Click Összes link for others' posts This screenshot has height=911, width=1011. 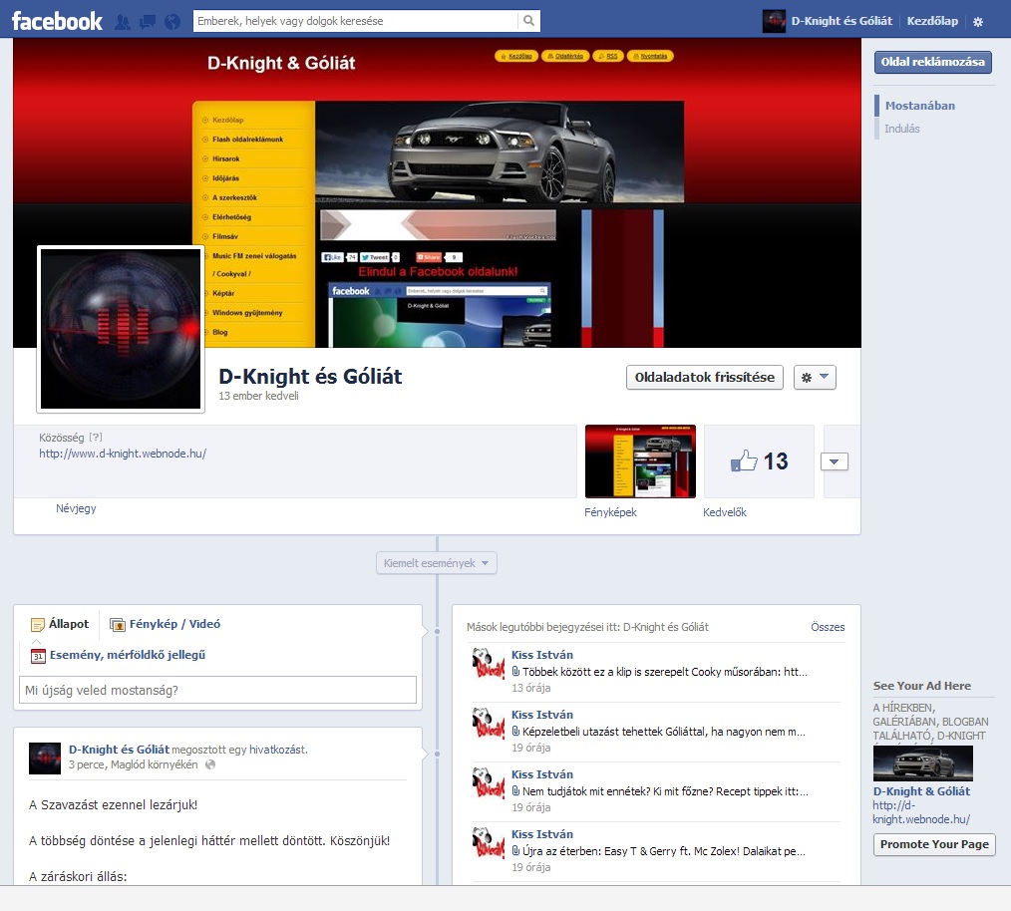pos(828,627)
